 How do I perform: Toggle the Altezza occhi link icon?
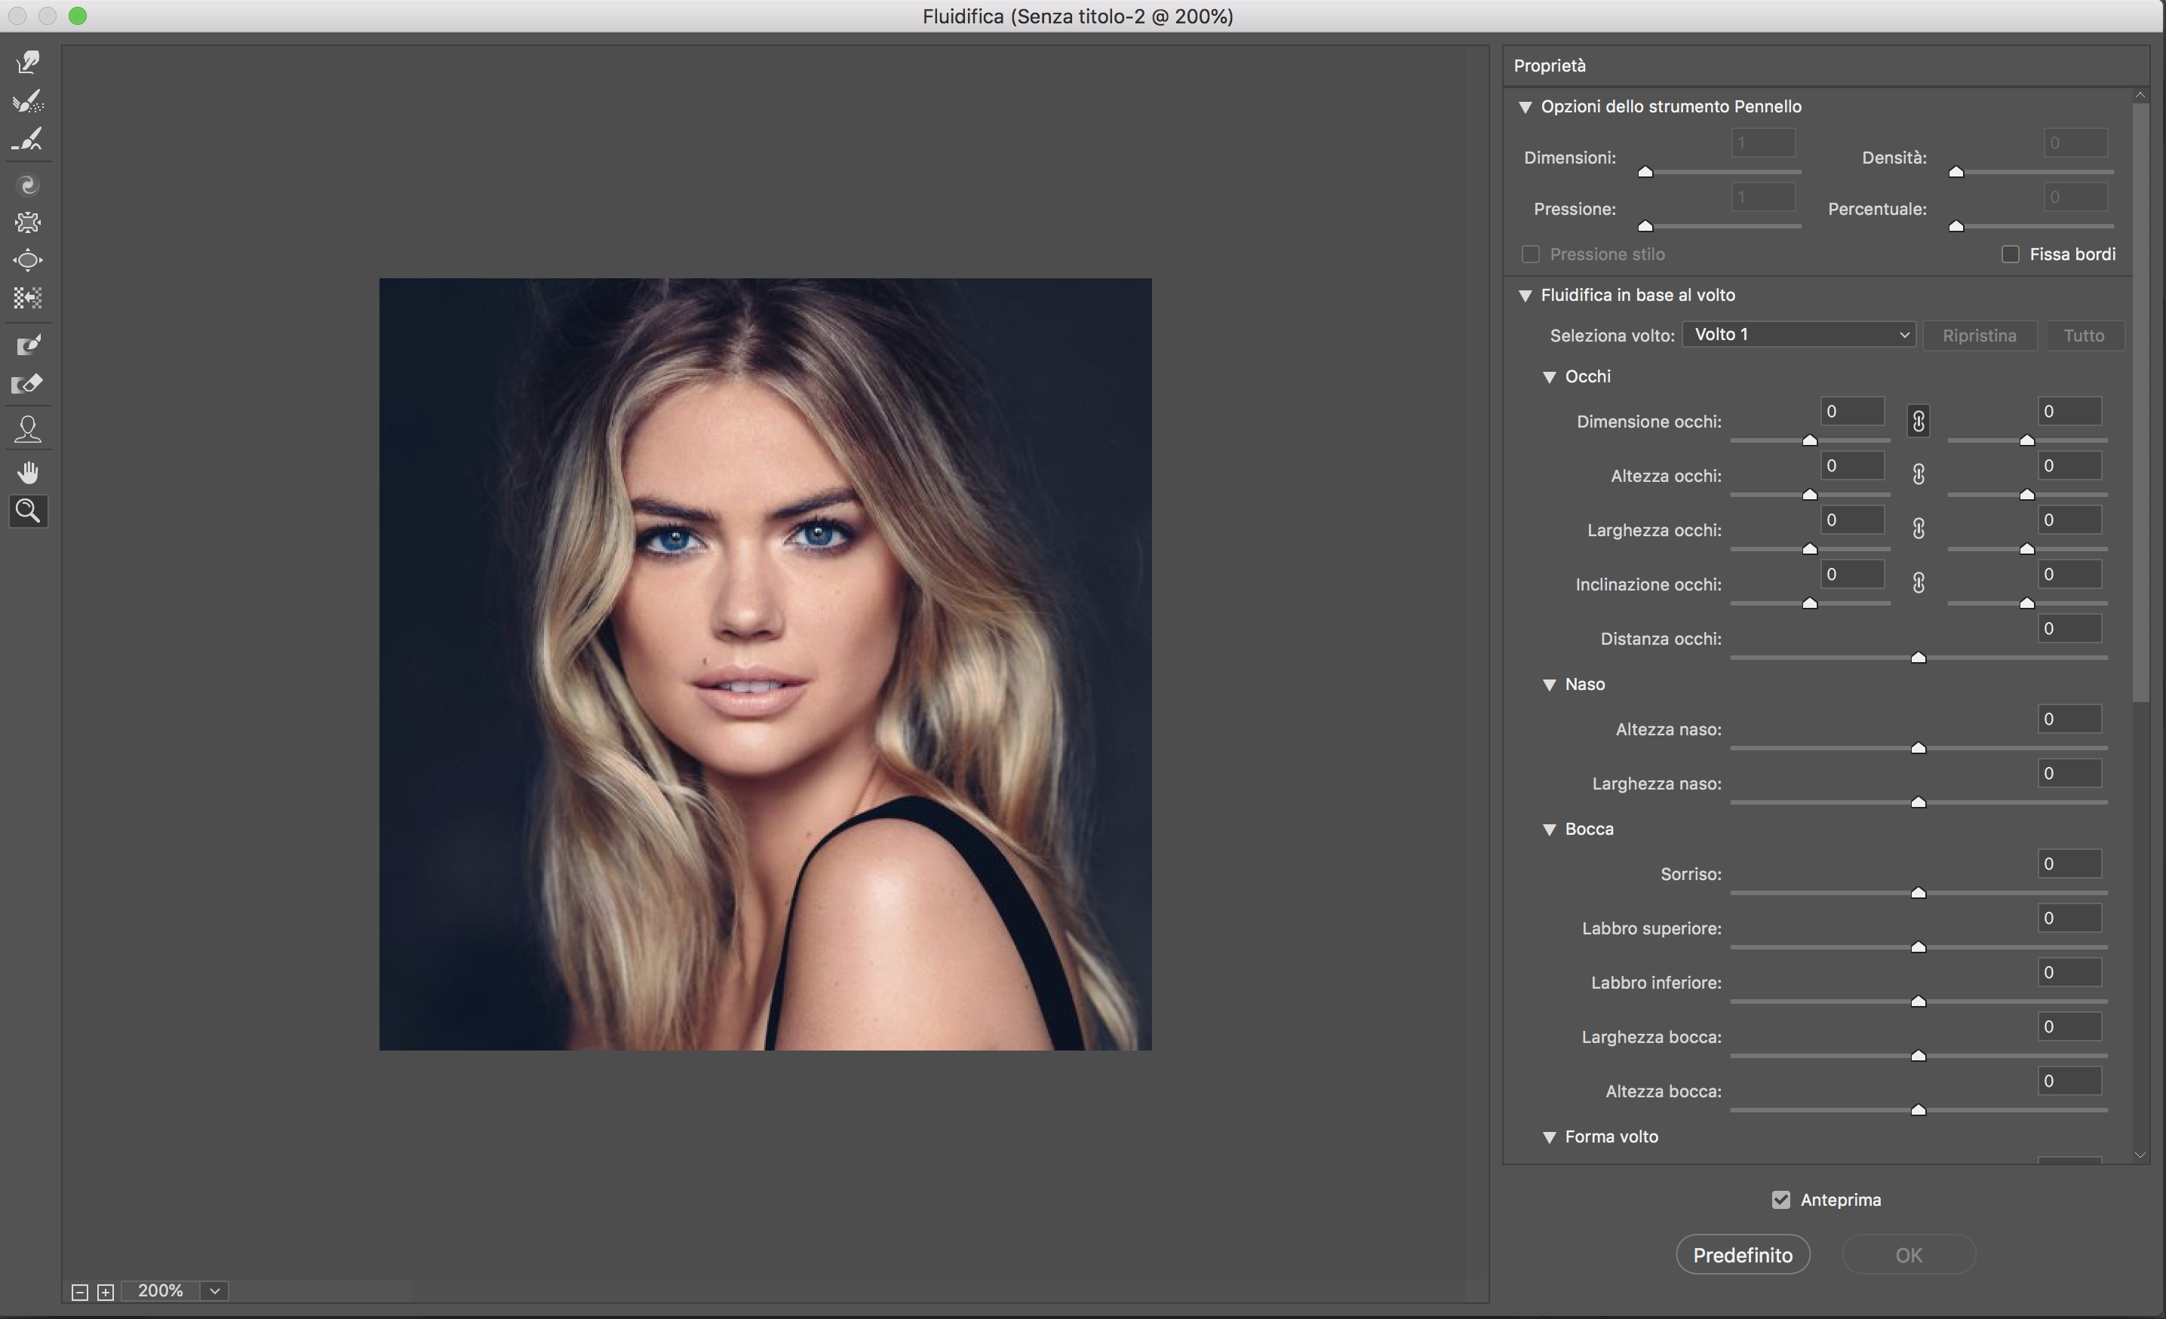[x=1918, y=474]
